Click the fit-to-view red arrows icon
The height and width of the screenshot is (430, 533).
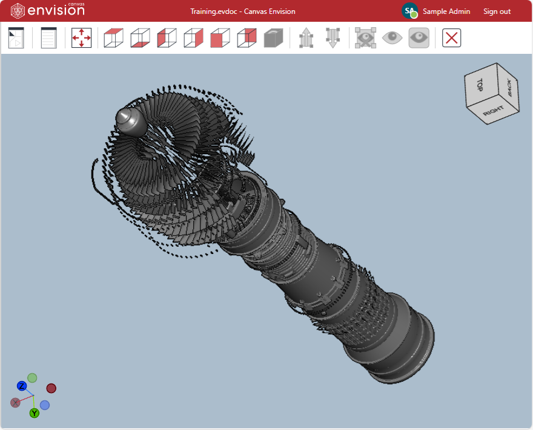pos(81,37)
